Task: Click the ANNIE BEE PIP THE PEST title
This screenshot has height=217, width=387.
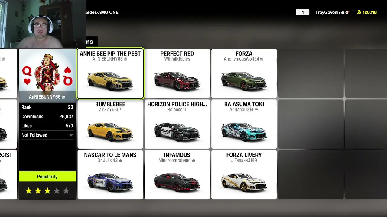Action: coord(110,54)
